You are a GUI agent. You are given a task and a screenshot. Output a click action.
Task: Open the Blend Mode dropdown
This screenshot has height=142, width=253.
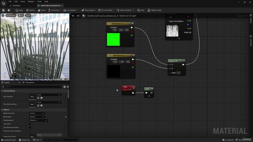point(37,117)
